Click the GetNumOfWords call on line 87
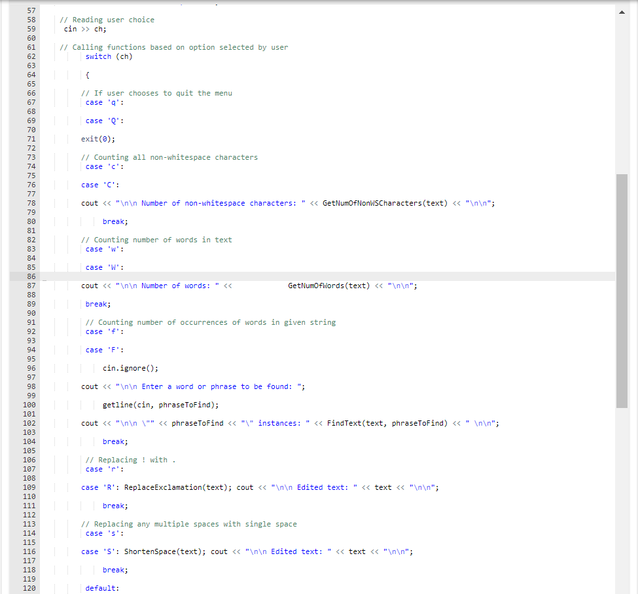Screen dimensions: 638x594 point(317,286)
